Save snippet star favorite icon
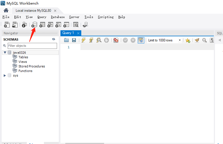Image resolution: width=223 pixels, height=144 pixels. 188,40
